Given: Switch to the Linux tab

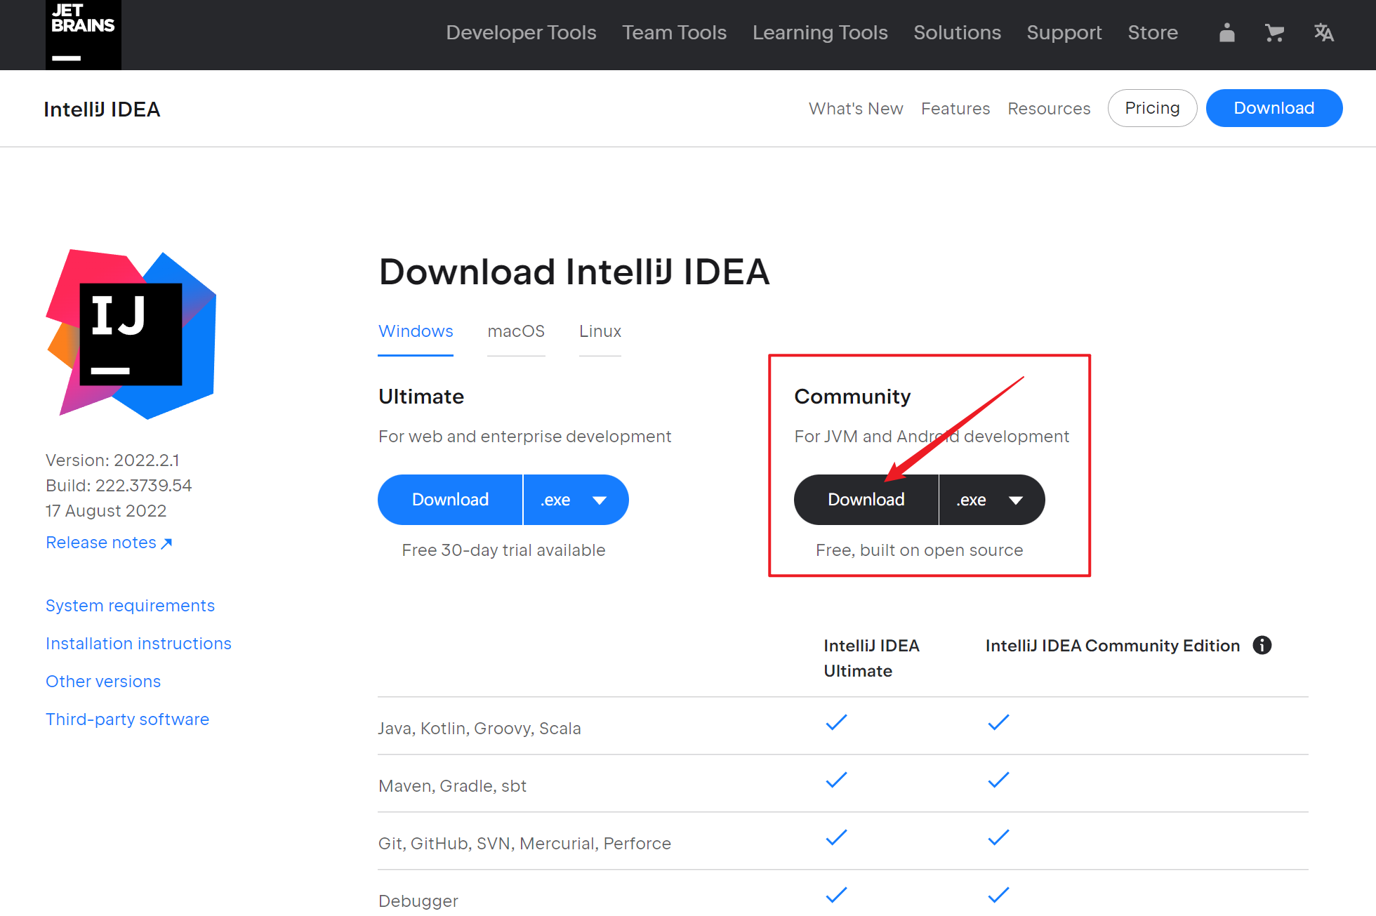Looking at the screenshot, I should click(x=600, y=331).
